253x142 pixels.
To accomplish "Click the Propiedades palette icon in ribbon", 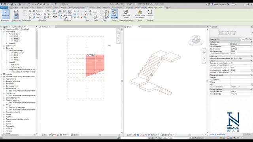I will (x=16, y=17).
